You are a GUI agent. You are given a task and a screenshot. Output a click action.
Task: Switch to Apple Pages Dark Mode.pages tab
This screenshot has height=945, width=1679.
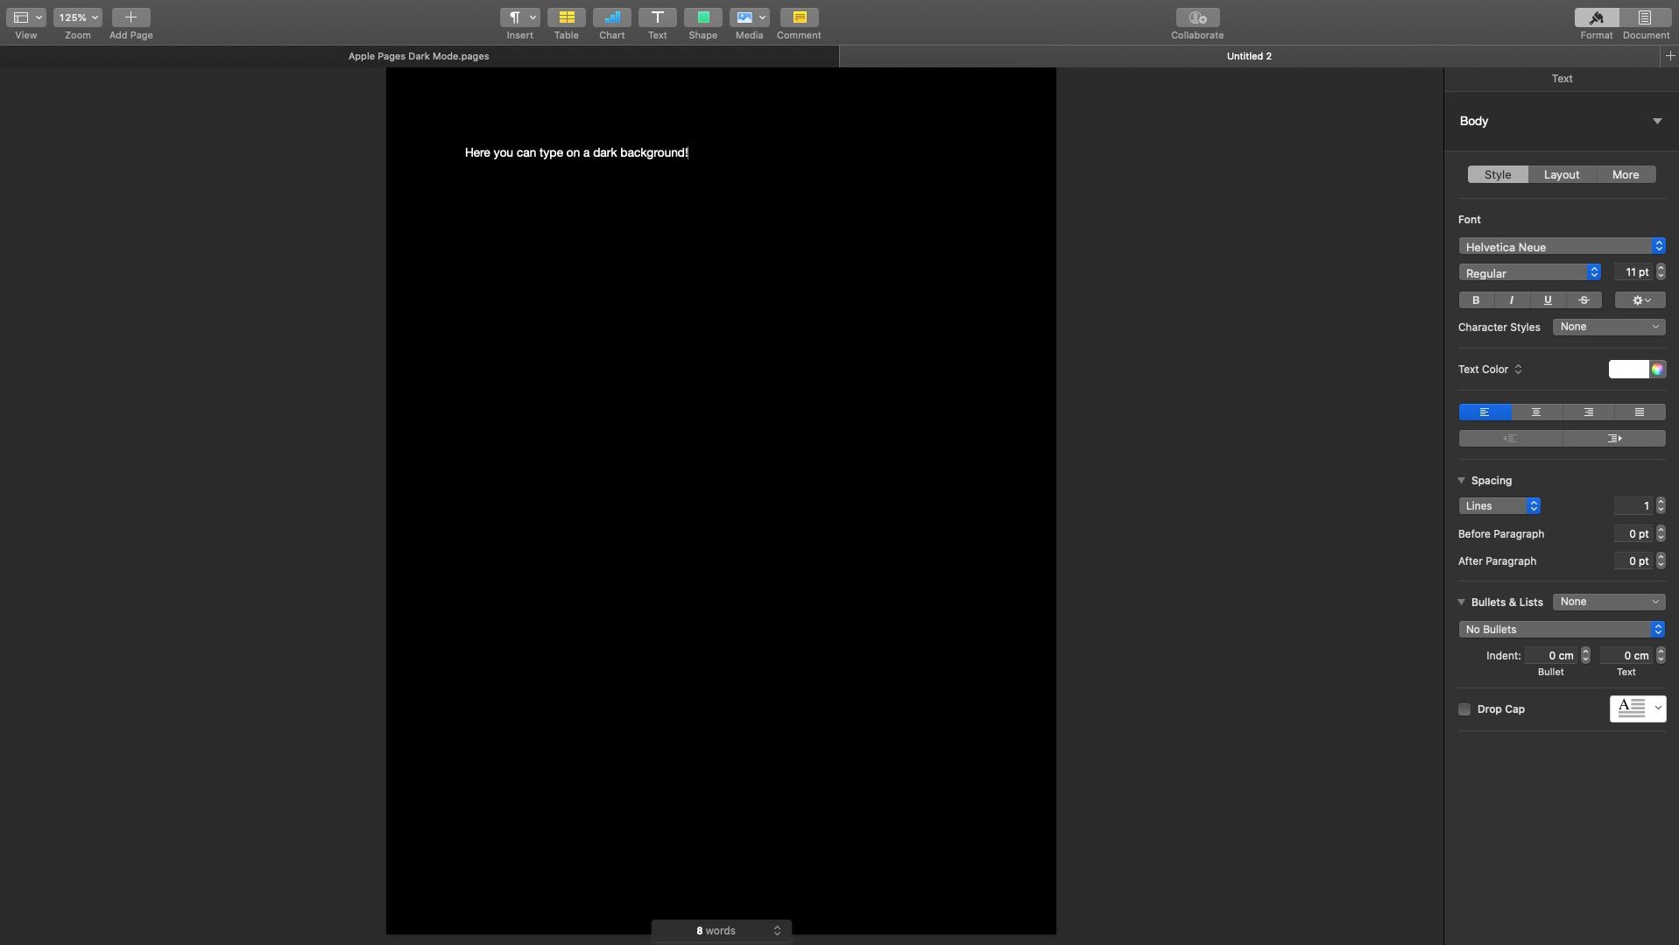pos(419,56)
